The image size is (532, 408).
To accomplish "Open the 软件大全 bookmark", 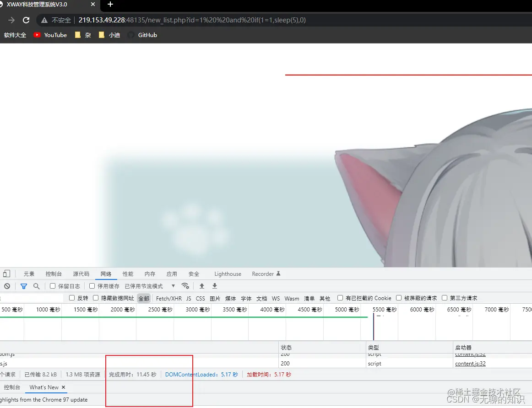I will tap(15, 35).
